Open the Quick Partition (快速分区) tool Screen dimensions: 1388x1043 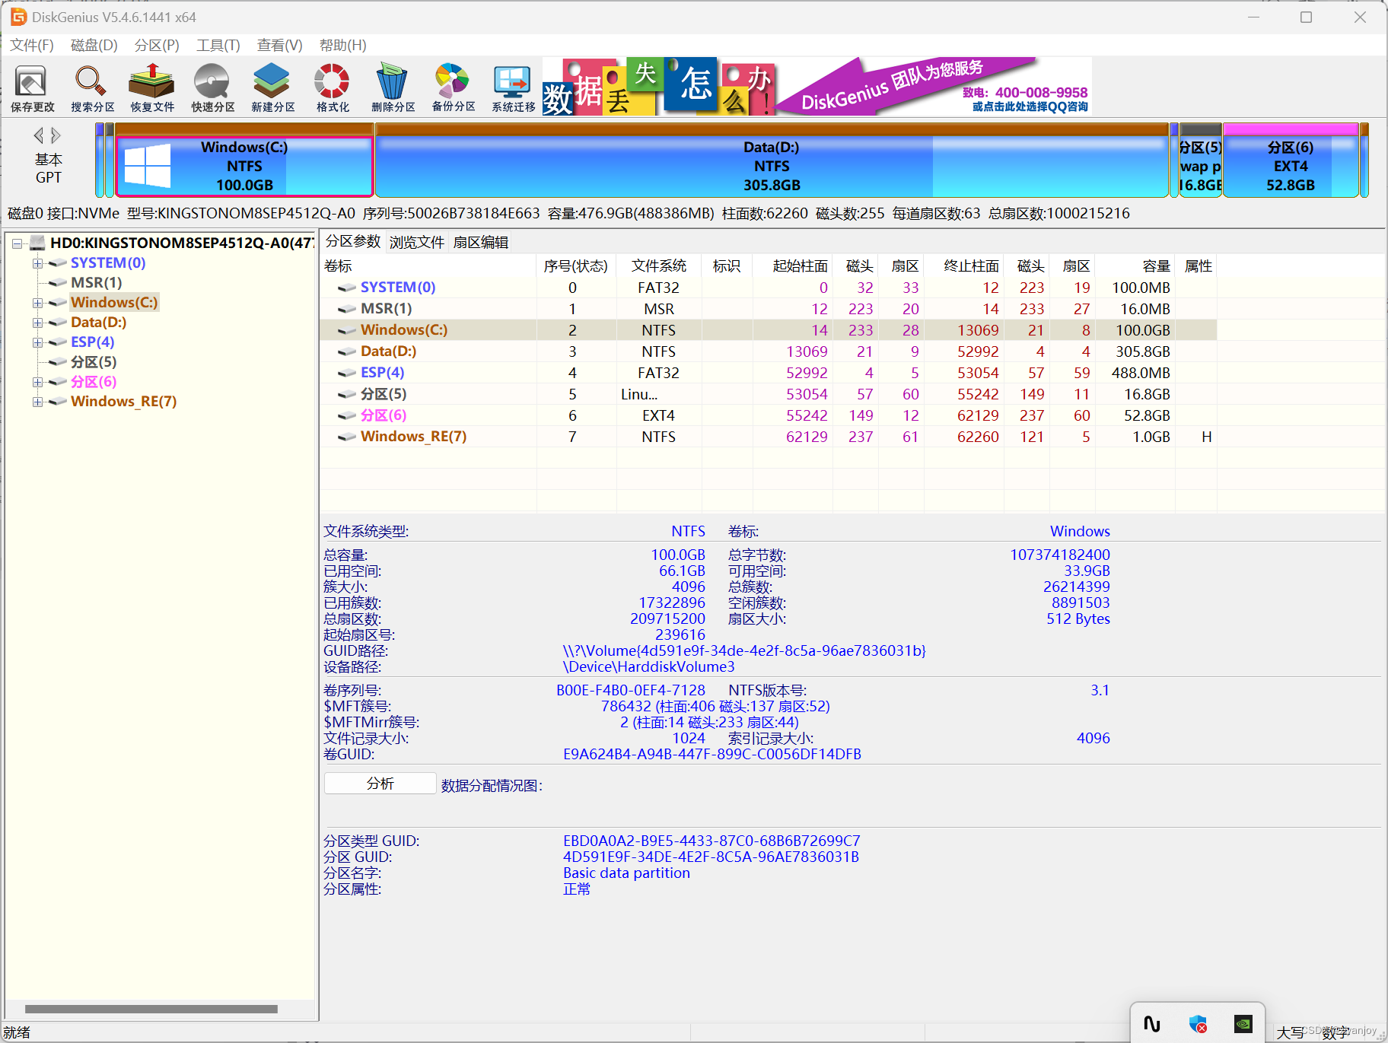tap(212, 87)
